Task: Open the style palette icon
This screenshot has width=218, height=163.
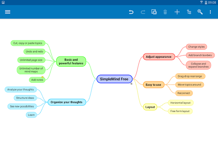Action: (x=154, y=12)
